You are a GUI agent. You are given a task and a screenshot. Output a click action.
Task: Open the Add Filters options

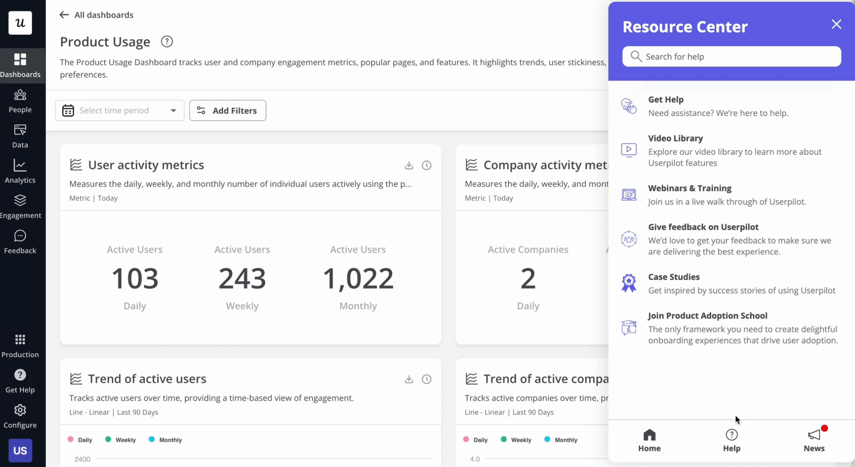tap(228, 110)
